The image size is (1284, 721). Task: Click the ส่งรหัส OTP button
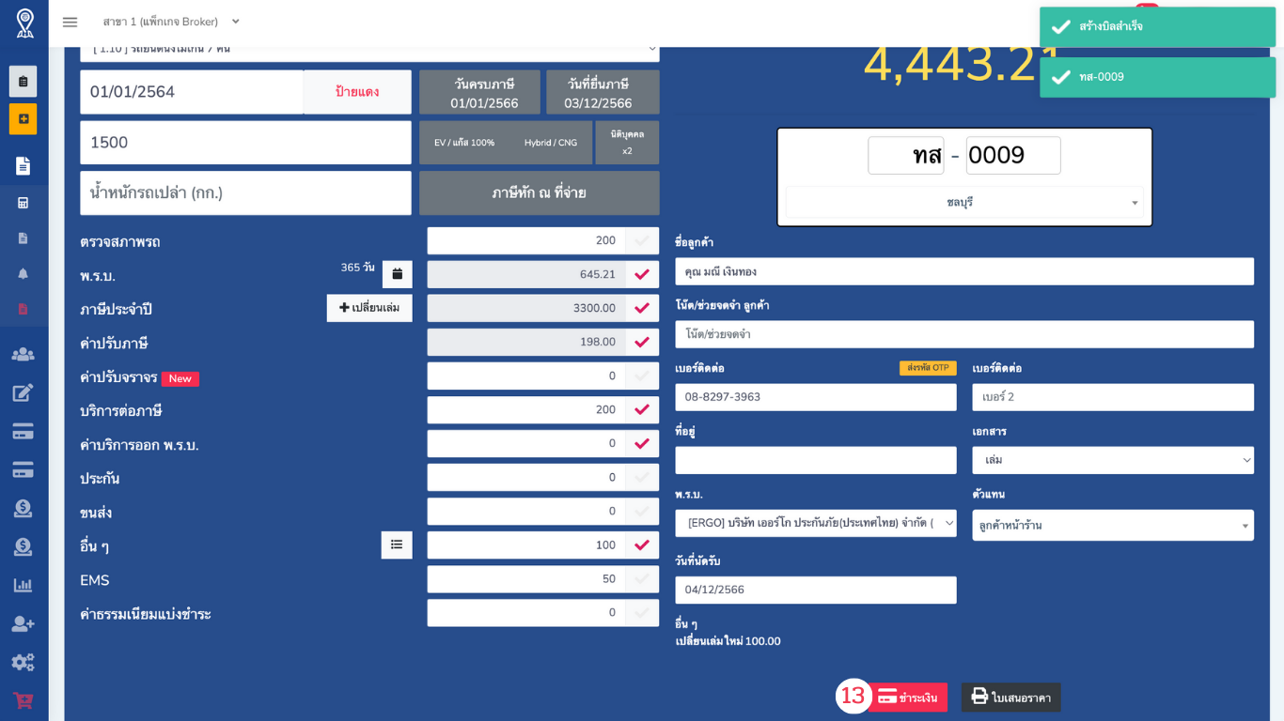(928, 368)
